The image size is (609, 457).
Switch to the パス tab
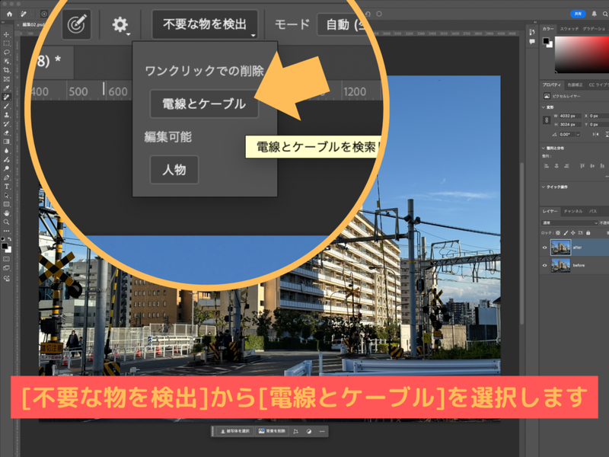pos(593,212)
